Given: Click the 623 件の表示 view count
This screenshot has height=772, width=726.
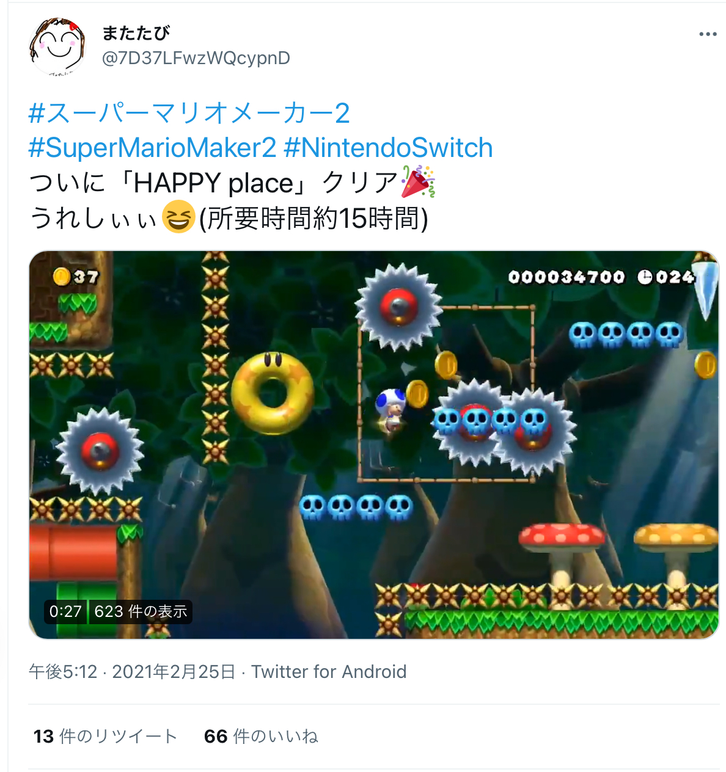Looking at the screenshot, I should (x=141, y=611).
